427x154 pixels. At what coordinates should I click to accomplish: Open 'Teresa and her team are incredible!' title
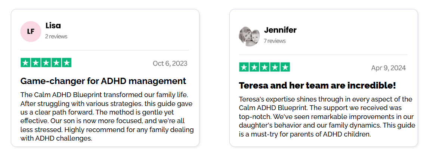(x=317, y=85)
